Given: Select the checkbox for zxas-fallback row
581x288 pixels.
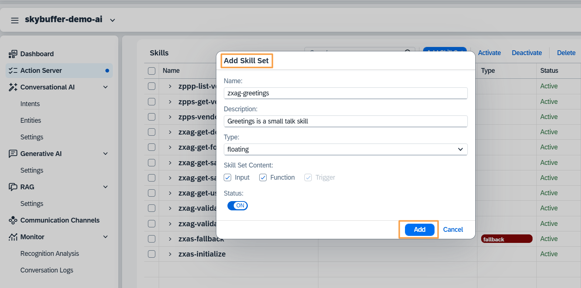Looking at the screenshot, I should [152, 239].
